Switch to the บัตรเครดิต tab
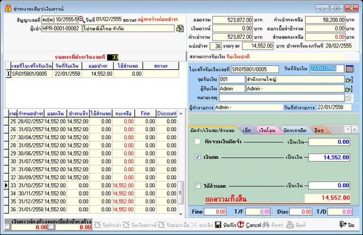The height and width of the screenshot is (235, 363). pos(295,131)
